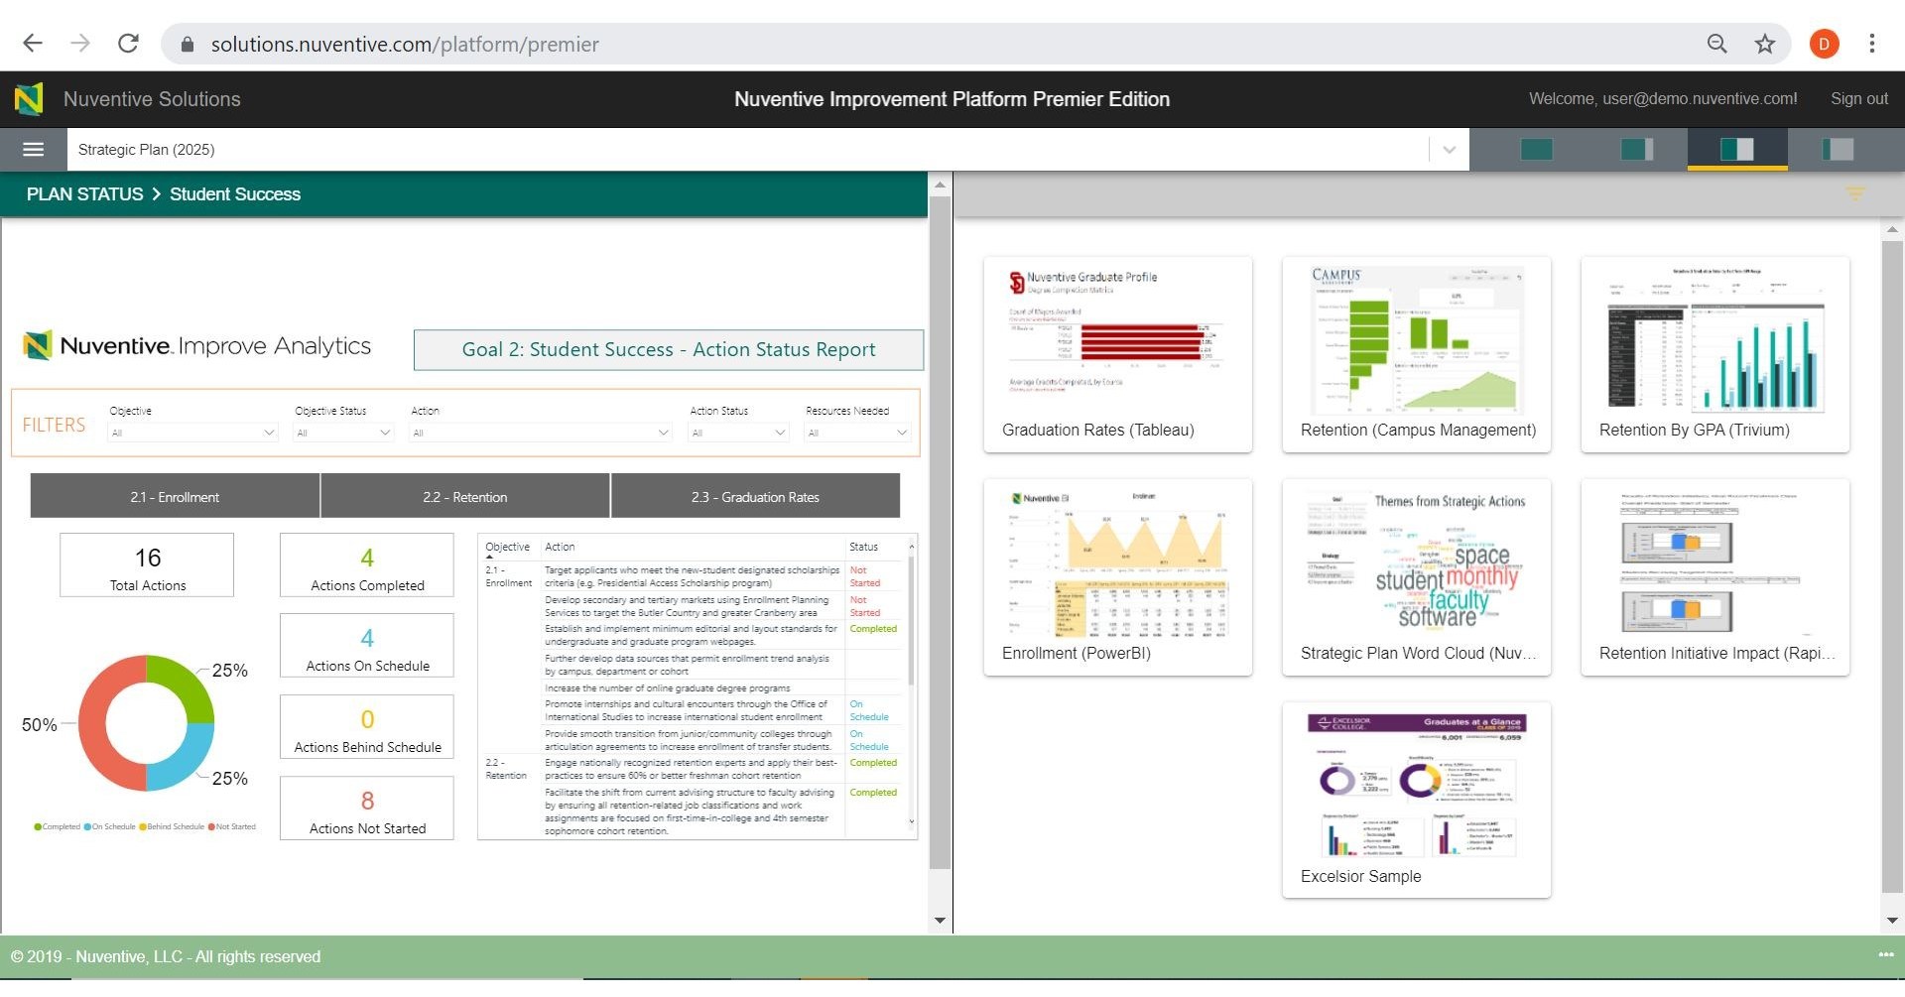Click the filter funnel icon above report thumbnails
The height and width of the screenshot is (997, 1905).
1855,194
